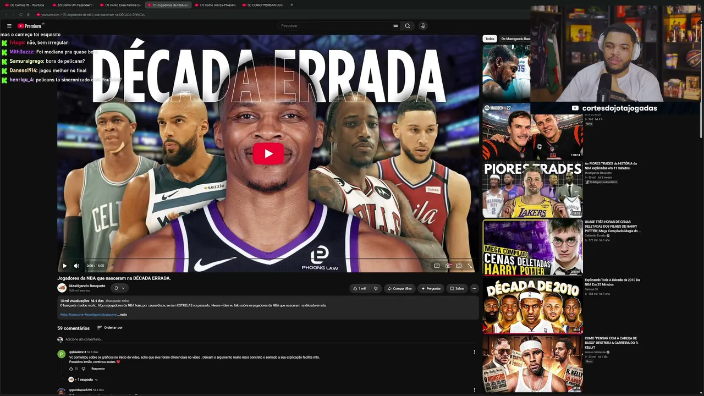Dislike the video
This screenshot has height=396, width=704.
(x=376, y=288)
